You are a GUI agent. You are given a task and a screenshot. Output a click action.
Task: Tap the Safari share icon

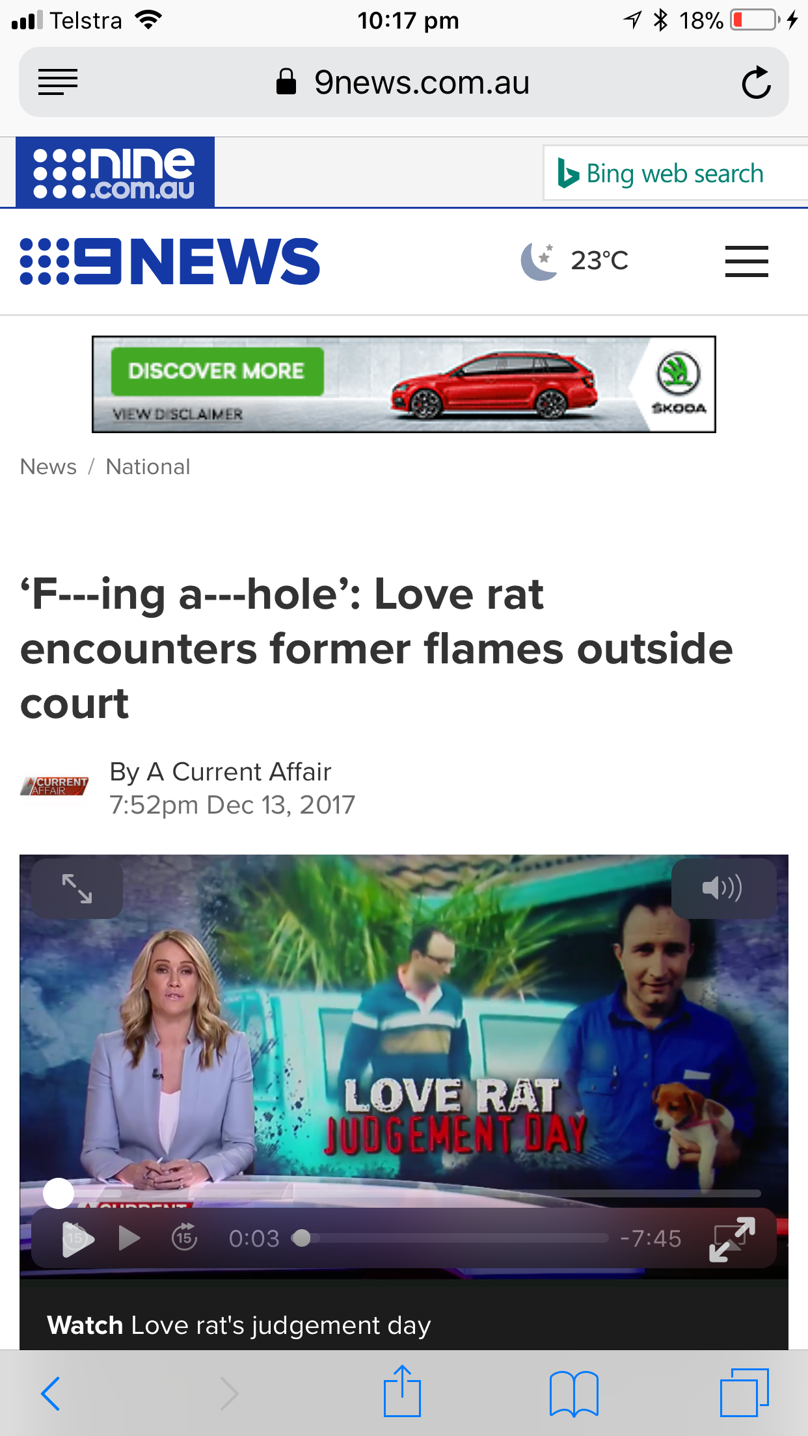[x=402, y=1391]
